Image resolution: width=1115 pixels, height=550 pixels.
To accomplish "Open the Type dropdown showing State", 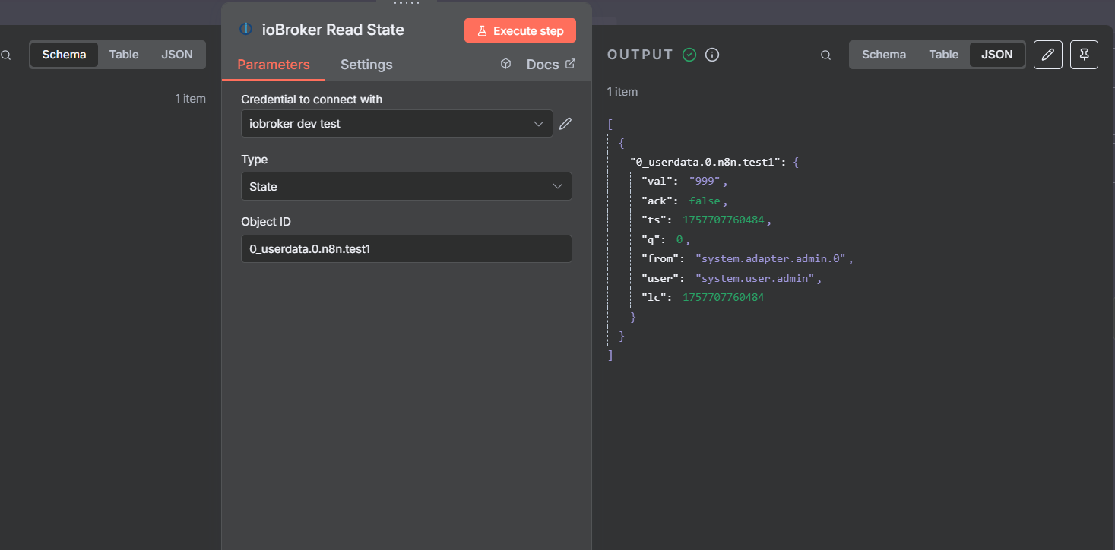I will [407, 186].
